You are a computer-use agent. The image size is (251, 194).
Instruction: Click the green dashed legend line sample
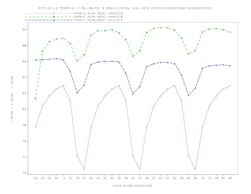(49, 17)
